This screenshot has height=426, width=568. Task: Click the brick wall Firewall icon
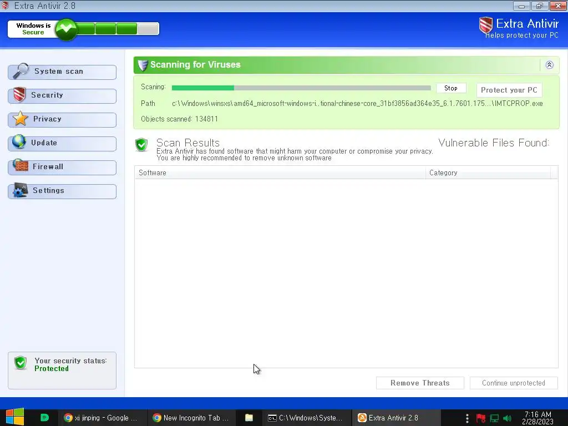click(x=21, y=165)
